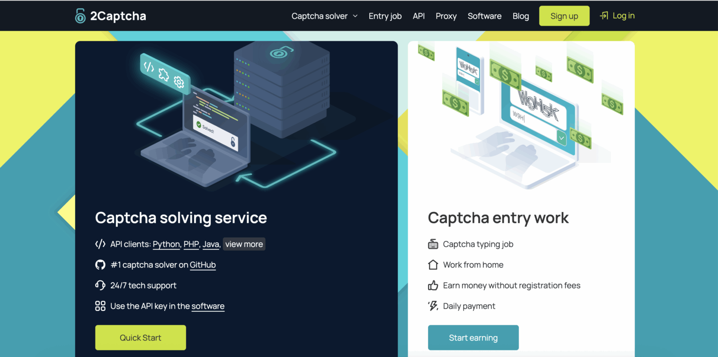Open the Python API client link
This screenshot has width=718, height=357.
click(166, 244)
